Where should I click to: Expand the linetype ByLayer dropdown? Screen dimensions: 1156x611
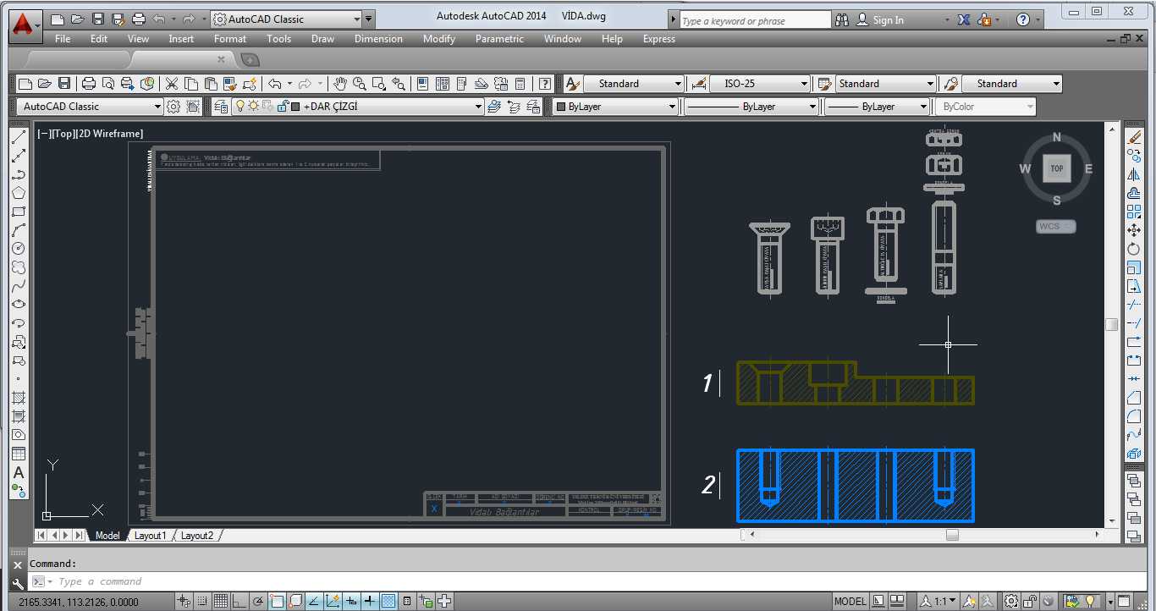click(812, 107)
